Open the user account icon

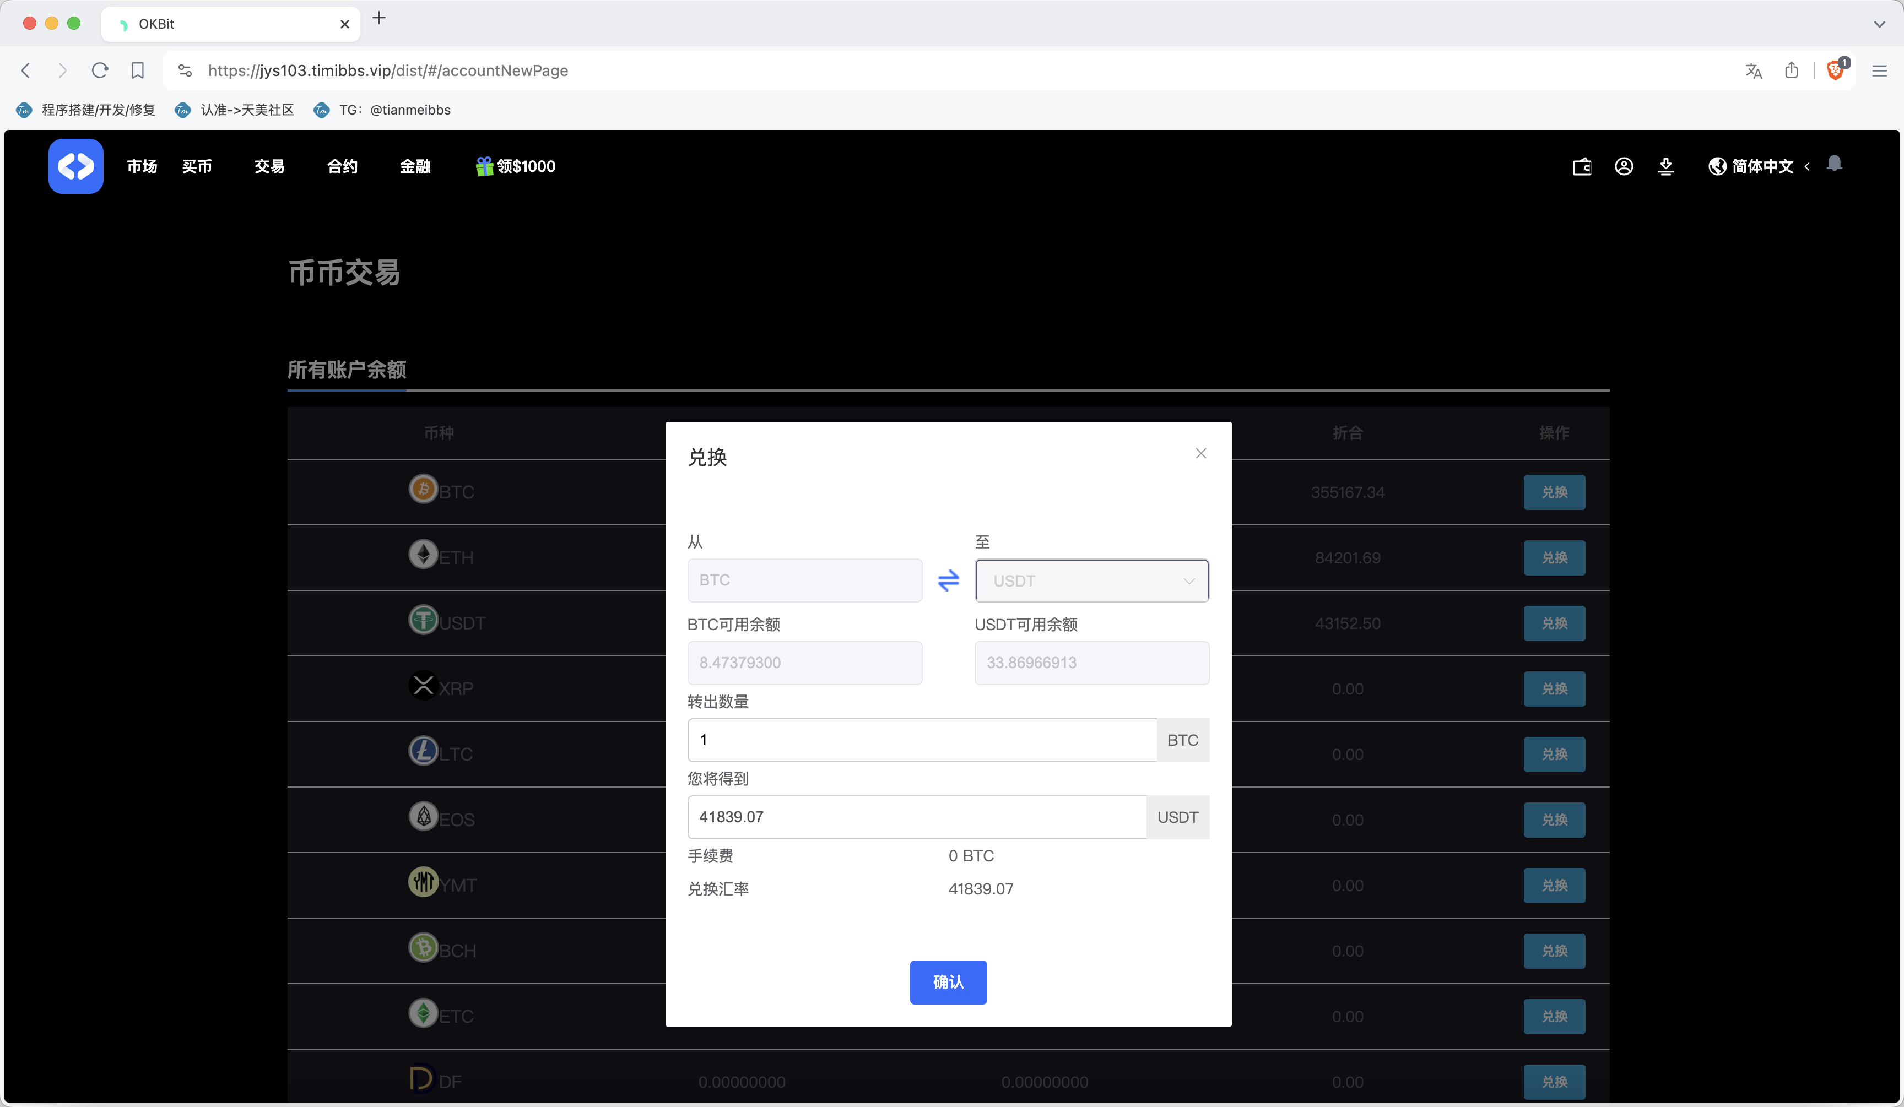point(1624,166)
